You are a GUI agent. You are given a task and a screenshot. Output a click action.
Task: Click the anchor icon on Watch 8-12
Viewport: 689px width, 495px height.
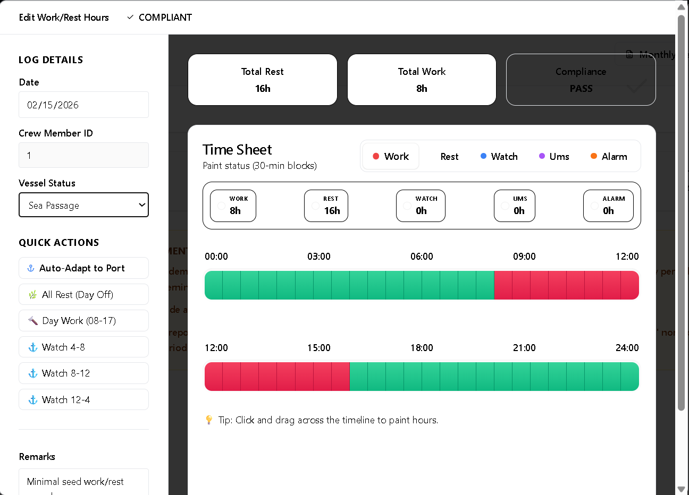coord(33,373)
